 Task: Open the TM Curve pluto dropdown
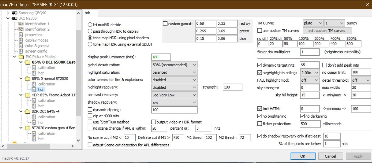click(313, 23)
